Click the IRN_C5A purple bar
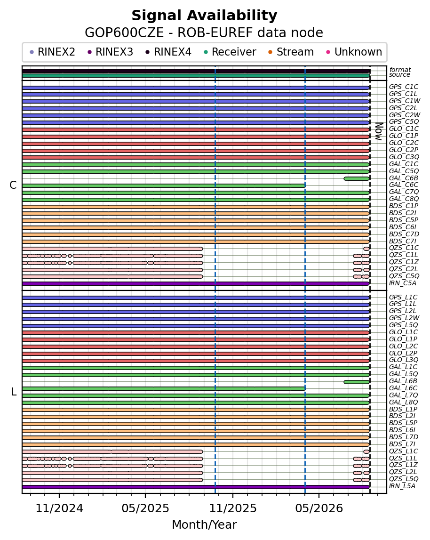The height and width of the screenshot is (540, 430). (x=196, y=283)
